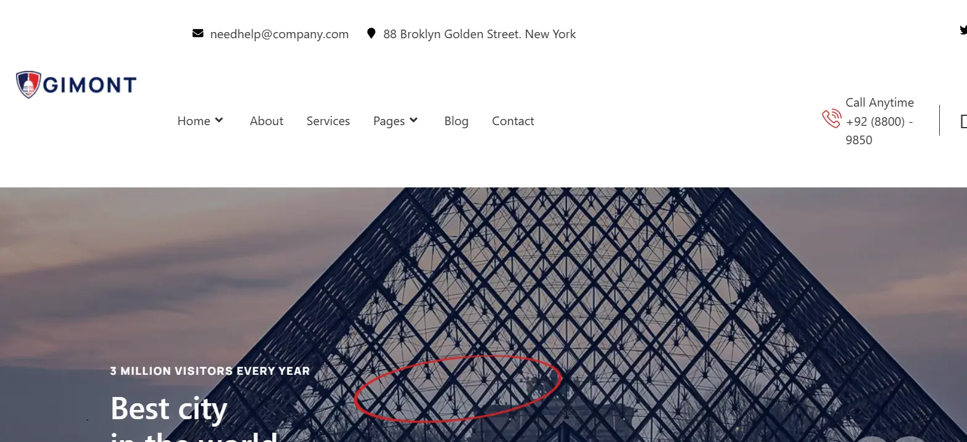Expand the Pages menu chevron
This screenshot has height=442, width=967.
[413, 120]
